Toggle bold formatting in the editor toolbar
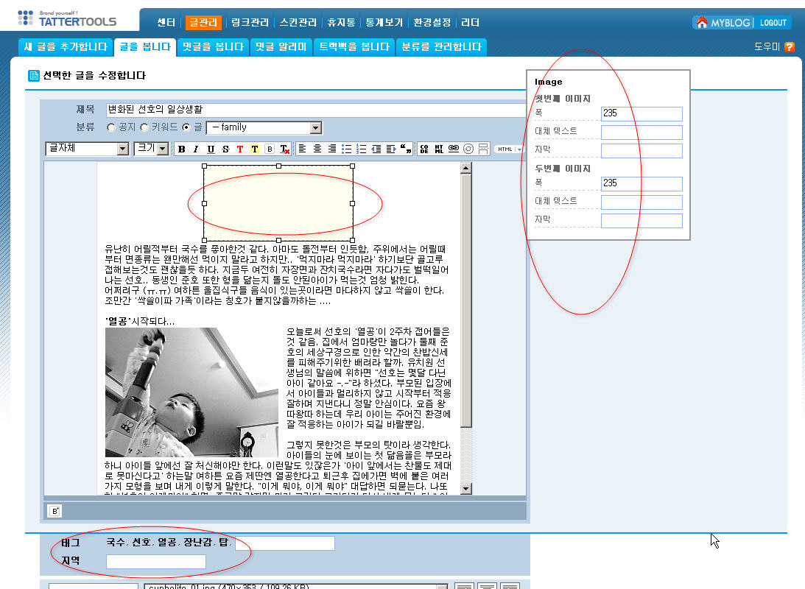Viewport: 805px width, 589px height. click(181, 149)
